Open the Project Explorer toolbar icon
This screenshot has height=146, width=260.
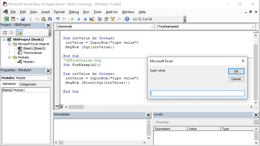pos(100,19)
